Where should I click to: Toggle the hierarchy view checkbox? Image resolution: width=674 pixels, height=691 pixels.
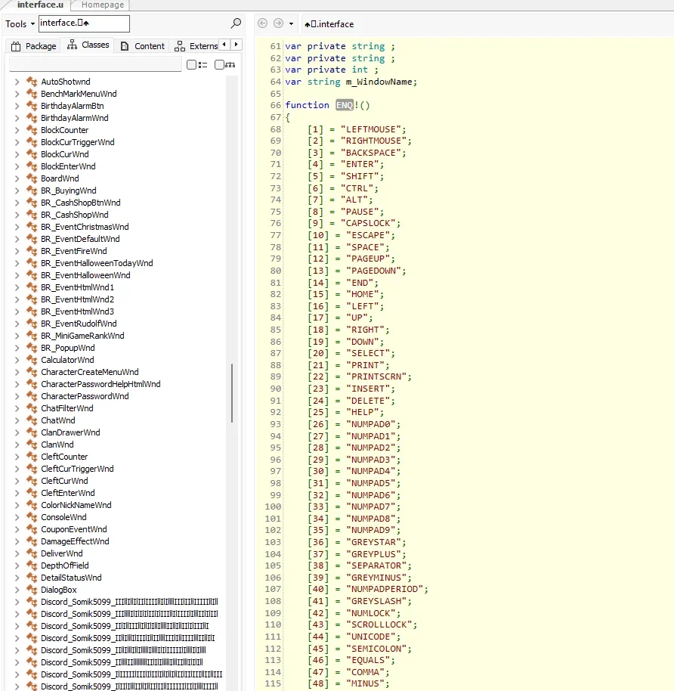tap(219, 65)
